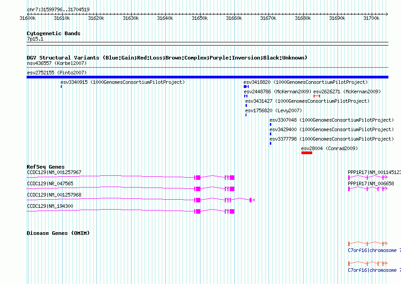Image resolution: width=401 pixels, height=284 pixels.
Task: Open the esv28004 (Conrad2009) label
Action: tap(329, 148)
